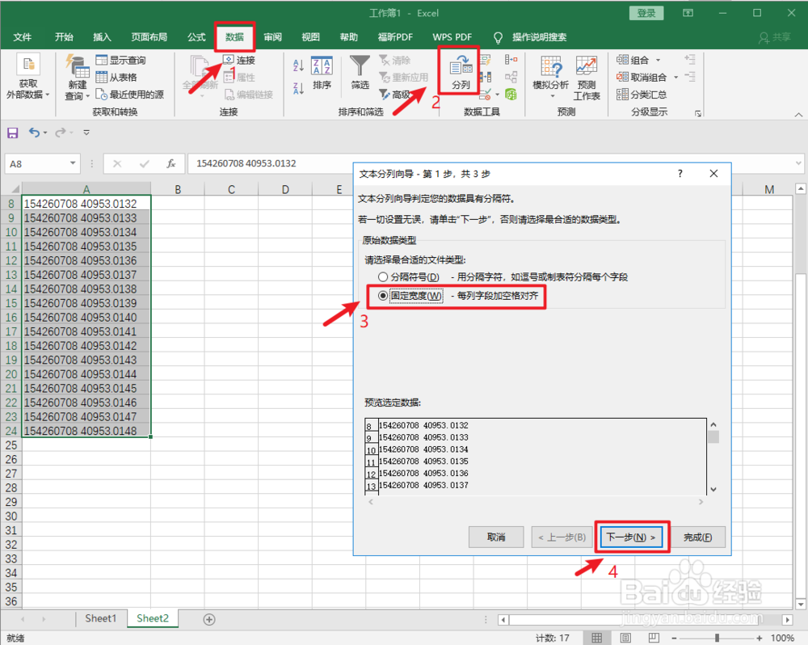Click the Connections (连接) ribbon button
Screen dimensions: 808x645
point(240,61)
